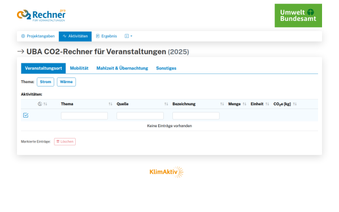The height and width of the screenshot is (212, 339).
Task: Open the Sonstiges tab
Action: coord(166,68)
